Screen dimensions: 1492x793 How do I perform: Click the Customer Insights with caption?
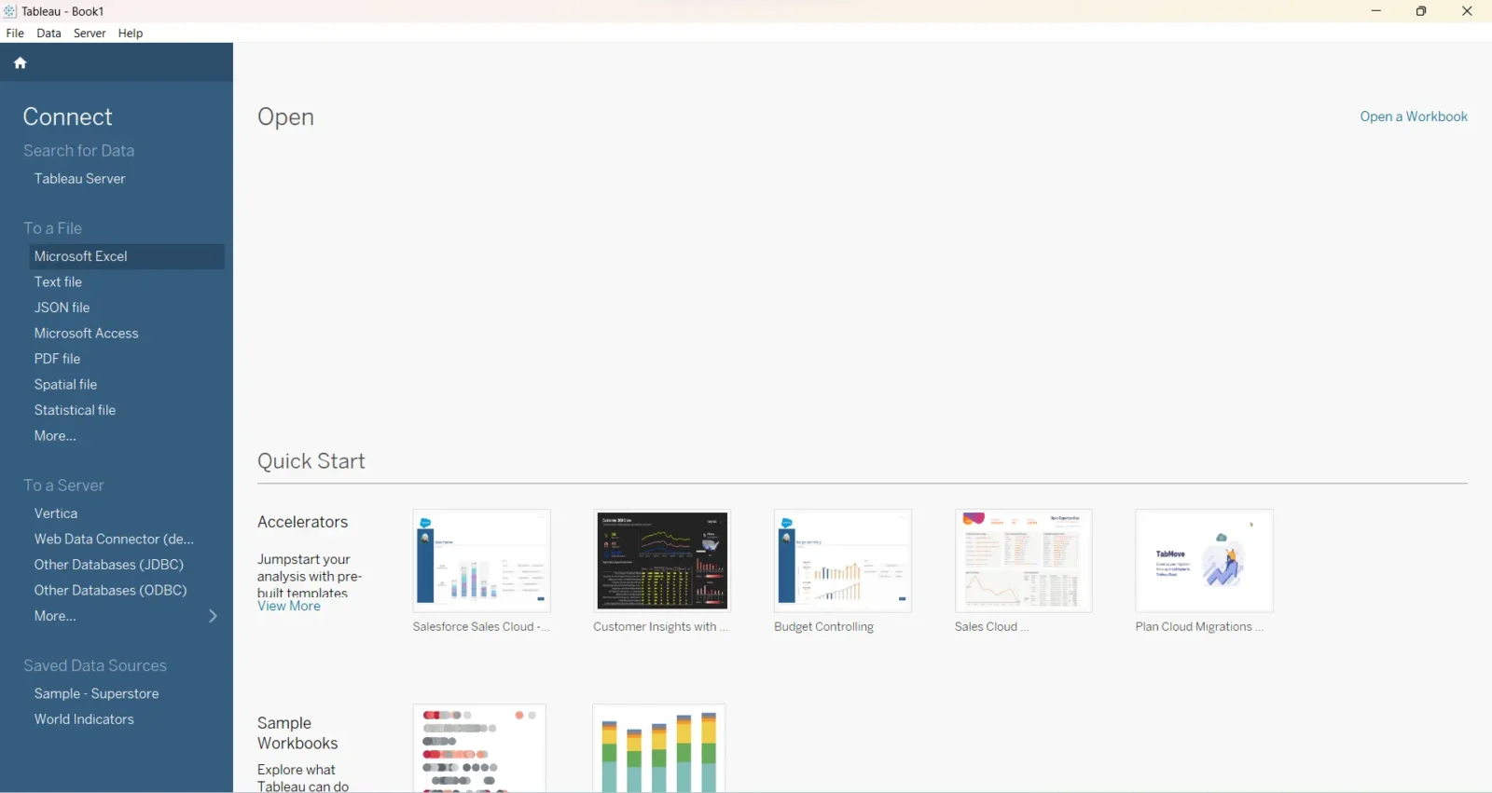(x=660, y=627)
